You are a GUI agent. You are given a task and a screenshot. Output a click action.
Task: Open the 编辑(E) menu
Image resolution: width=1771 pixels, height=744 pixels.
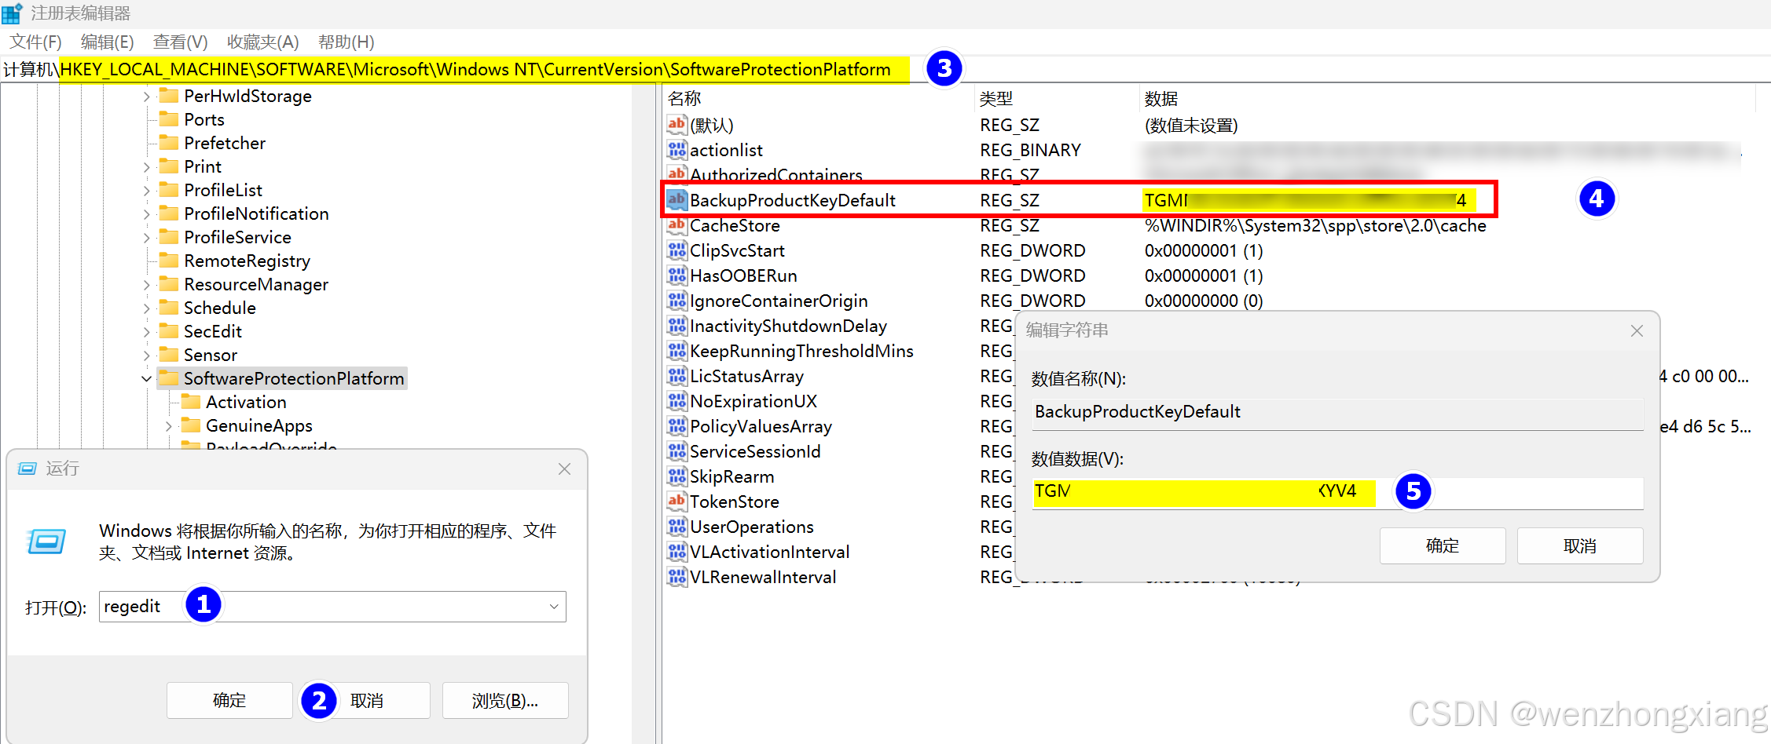point(108,42)
